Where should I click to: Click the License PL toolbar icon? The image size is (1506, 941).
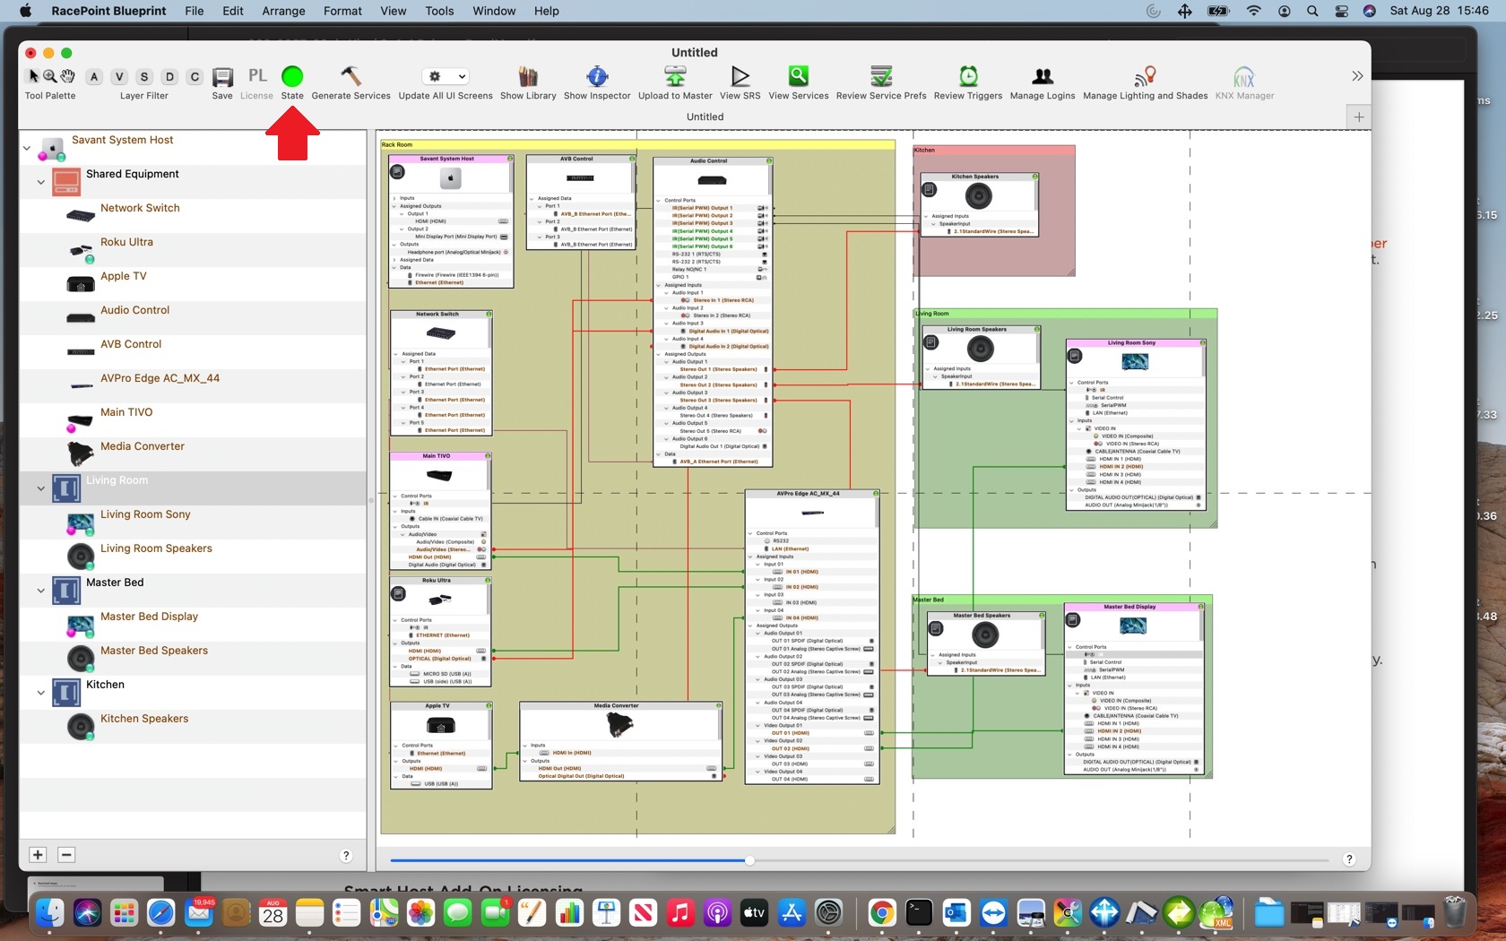tap(257, 76)
